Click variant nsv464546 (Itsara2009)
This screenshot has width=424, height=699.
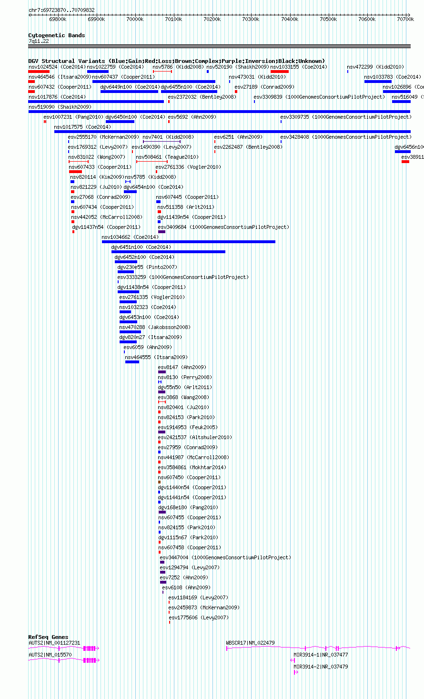(60, 77)
